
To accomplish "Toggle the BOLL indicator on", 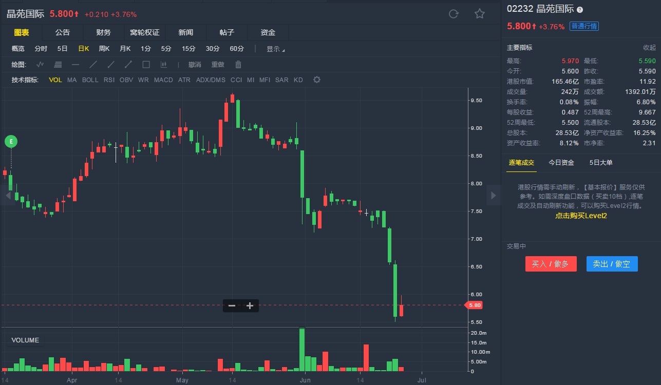I will pos(90,80).
